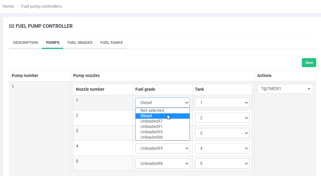Select Unleaded91 option in list

point(151,126)
